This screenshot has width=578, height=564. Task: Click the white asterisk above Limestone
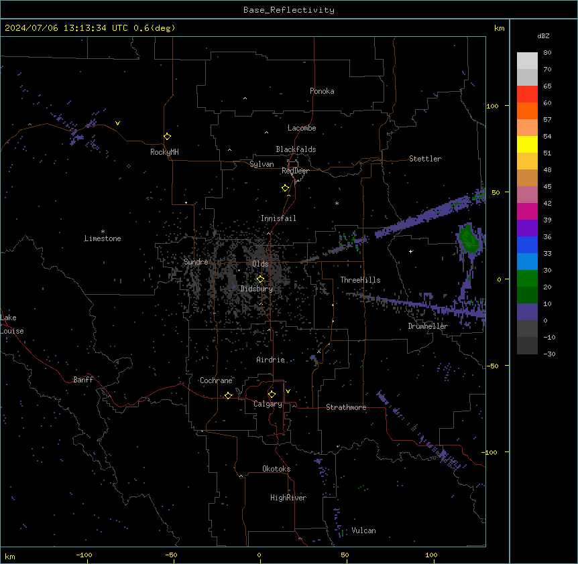point(103,232)
